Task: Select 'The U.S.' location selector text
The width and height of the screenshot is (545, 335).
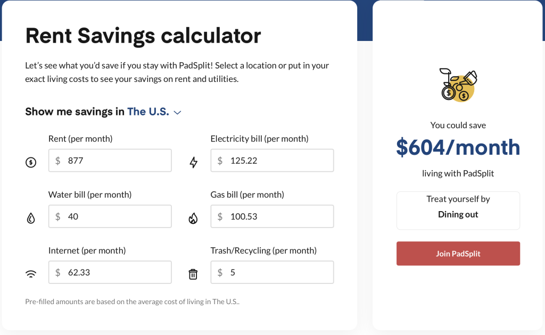Action: point(148,112)
